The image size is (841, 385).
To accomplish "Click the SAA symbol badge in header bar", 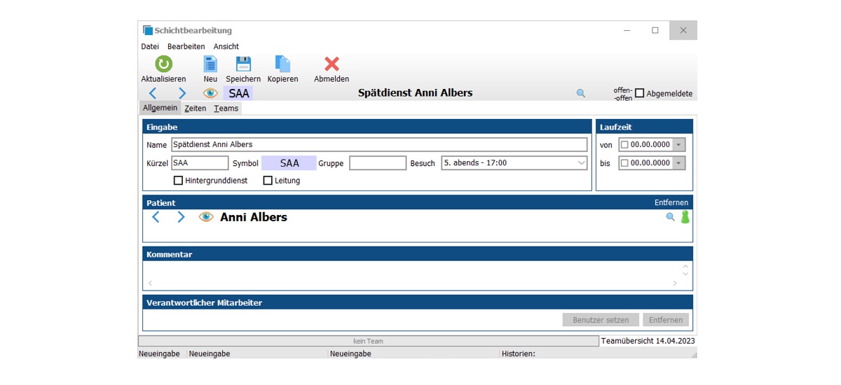I will [238, 93].
